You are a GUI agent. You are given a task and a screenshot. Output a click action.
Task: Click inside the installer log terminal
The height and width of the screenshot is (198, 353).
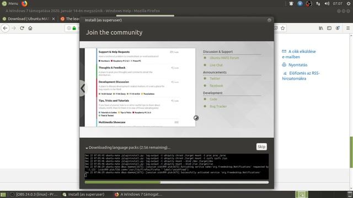(x=176, y=166)
